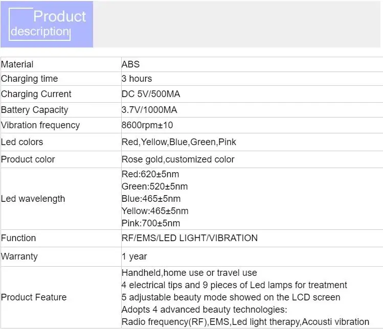Select the Vibration frequency label
This screenshot has height=329, width=383.
pyautogui.click(x=40, y=125)
